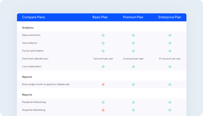The width and height of the screenshot is (203, 116).
Task: Click Data enrichment check icon under Premium Plan
Action: (x=133, y=35)
